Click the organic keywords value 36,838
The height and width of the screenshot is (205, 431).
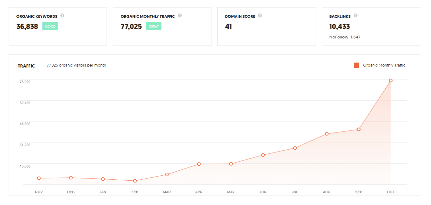27,27
